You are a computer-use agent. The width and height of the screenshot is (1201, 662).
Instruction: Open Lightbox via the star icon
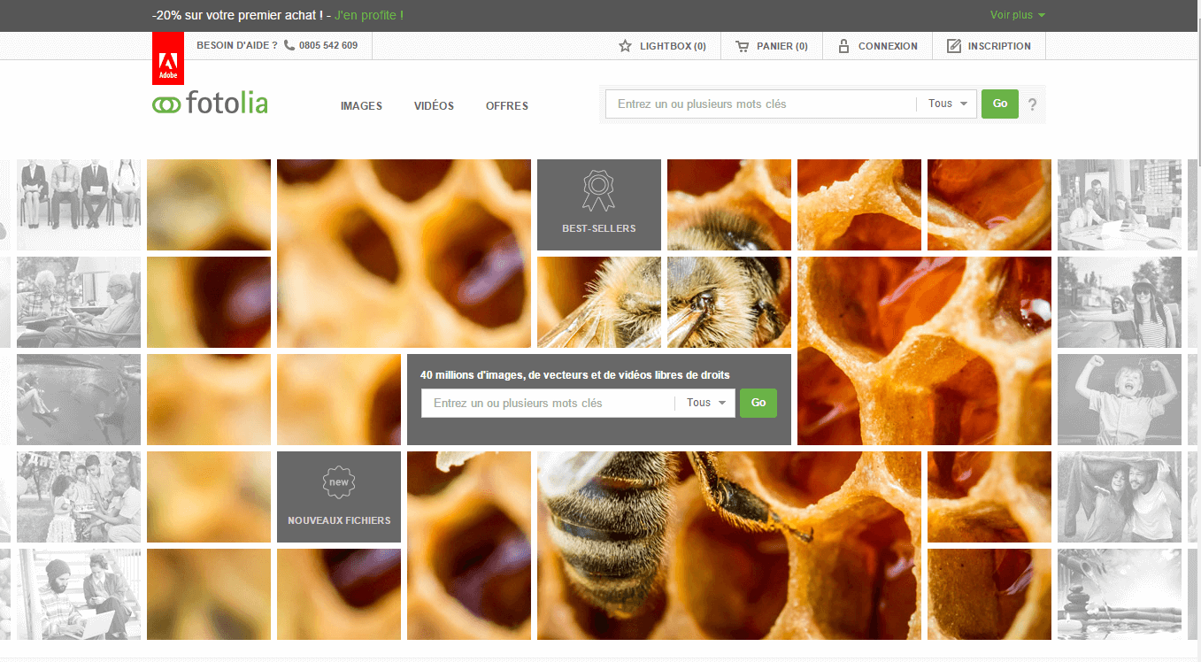tap(625, 46)
